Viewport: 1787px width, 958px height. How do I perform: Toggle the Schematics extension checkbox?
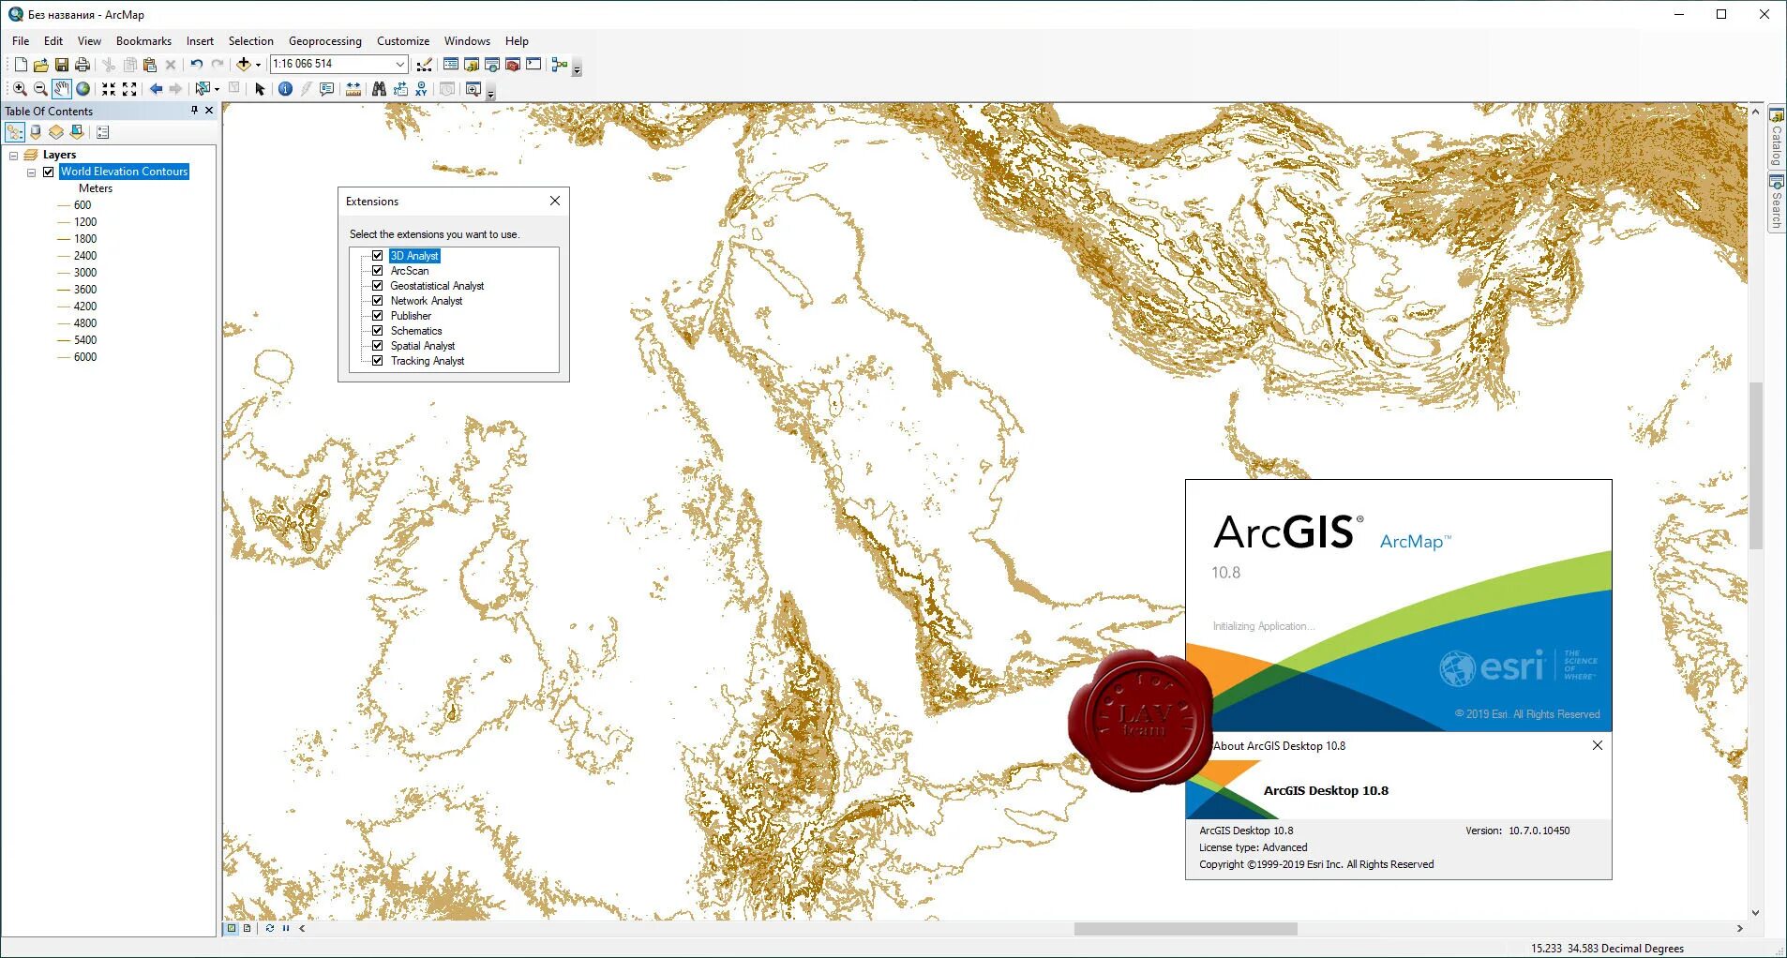point(378,331)
